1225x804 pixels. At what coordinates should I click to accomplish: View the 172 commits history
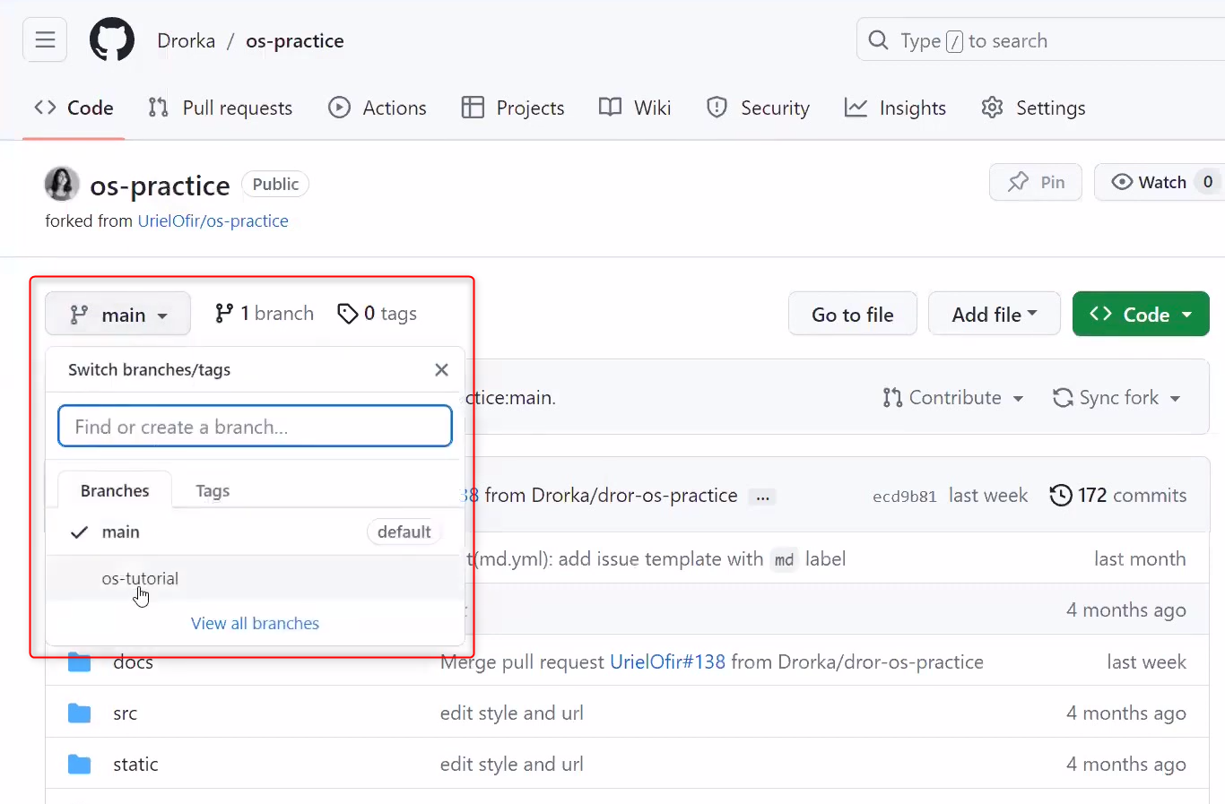point(1118,495)
